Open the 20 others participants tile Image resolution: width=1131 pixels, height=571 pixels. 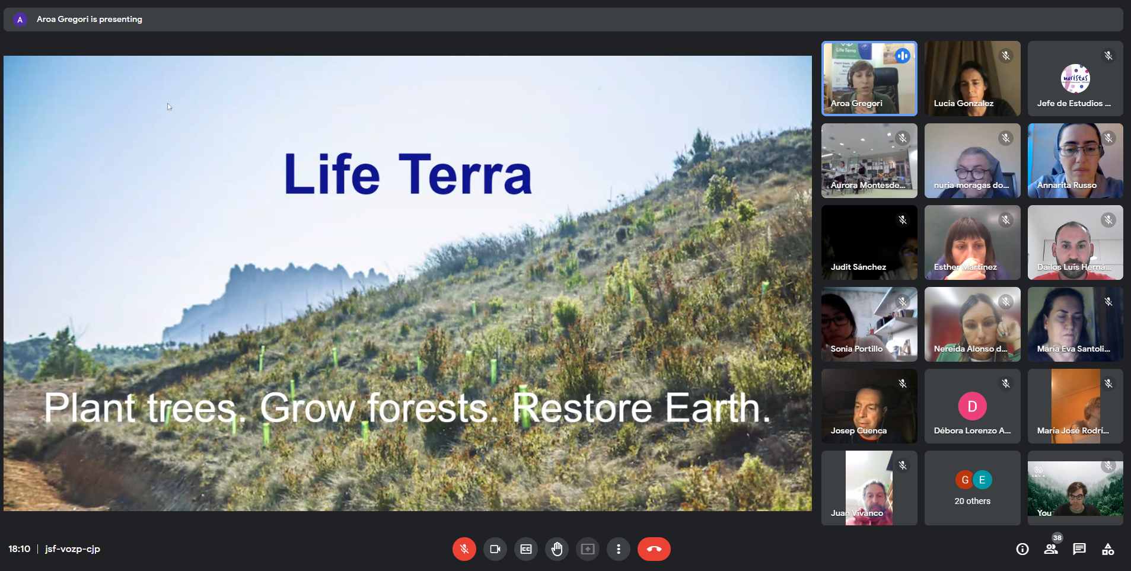(x=973, y=488)
